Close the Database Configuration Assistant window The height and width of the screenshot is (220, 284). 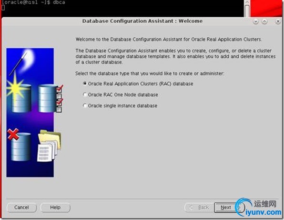(x=278, y=21)
